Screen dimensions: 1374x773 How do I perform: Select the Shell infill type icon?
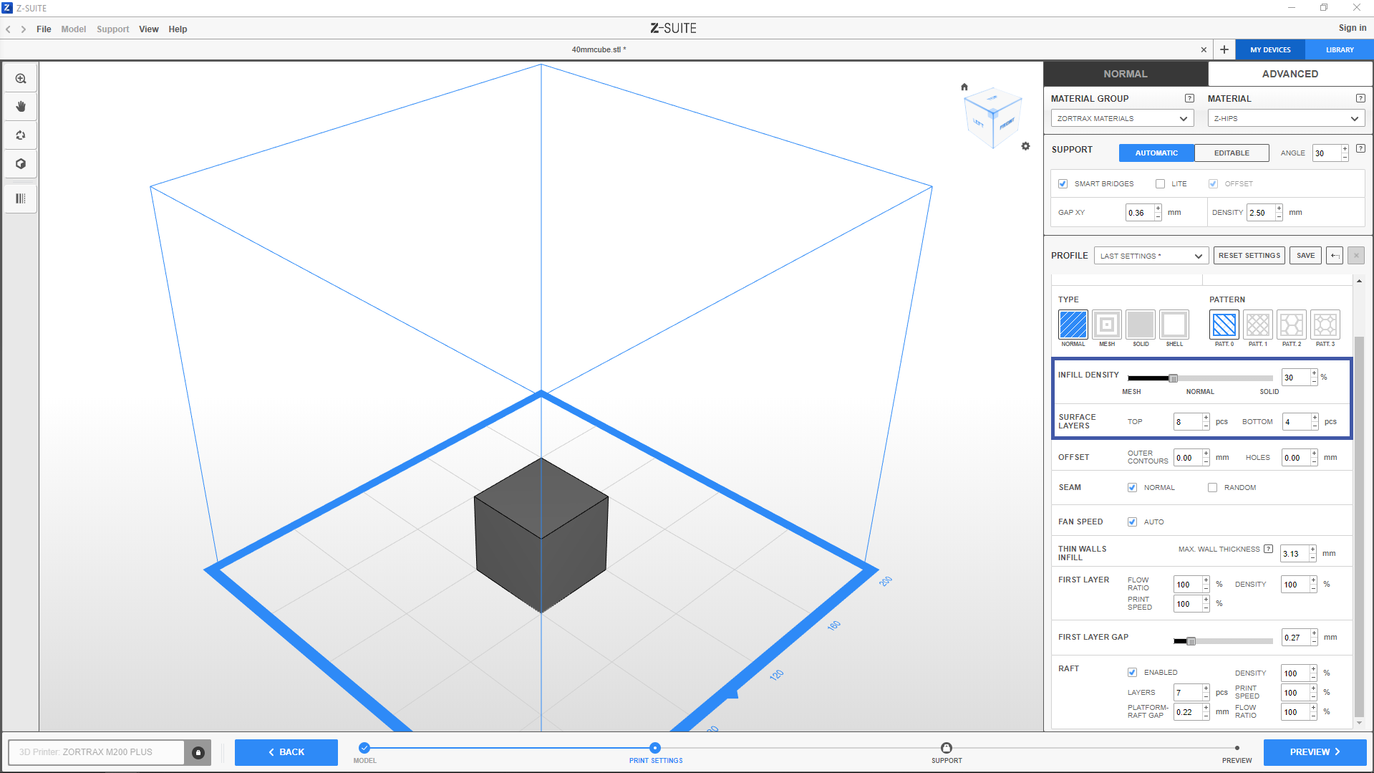(x=1174, y=325)
